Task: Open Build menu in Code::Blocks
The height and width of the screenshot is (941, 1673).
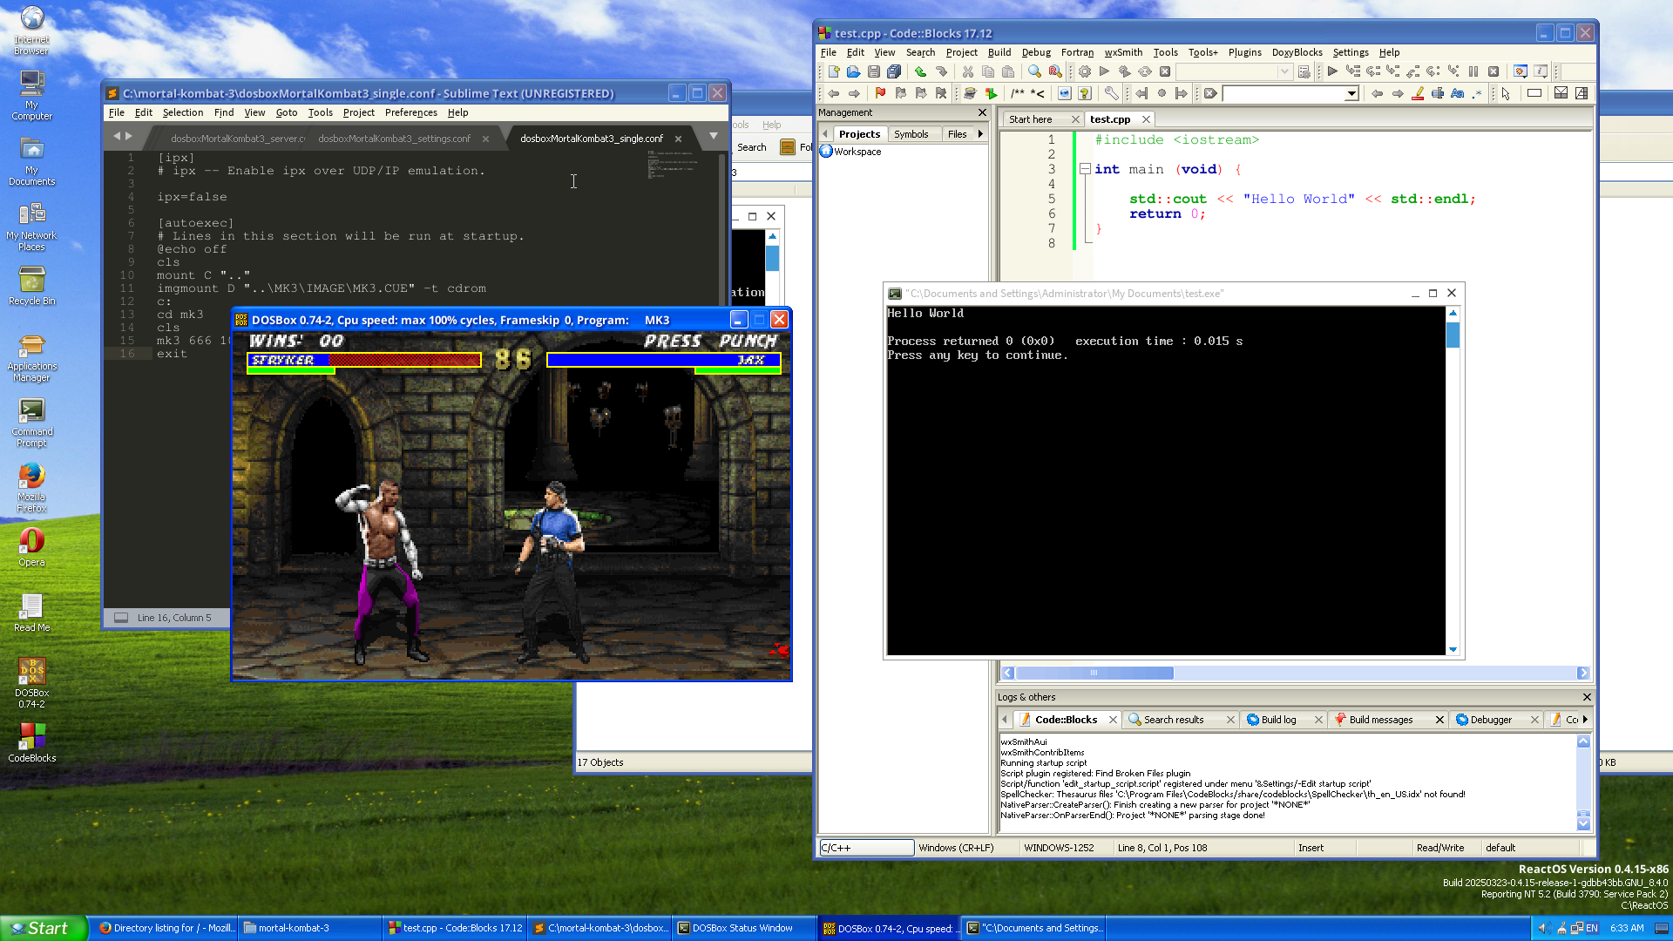Action: 999,52
